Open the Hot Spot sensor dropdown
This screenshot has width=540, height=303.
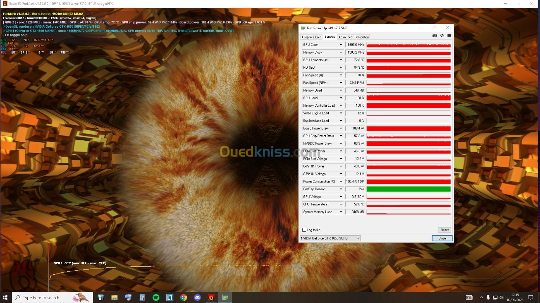[x=341, y=68]
